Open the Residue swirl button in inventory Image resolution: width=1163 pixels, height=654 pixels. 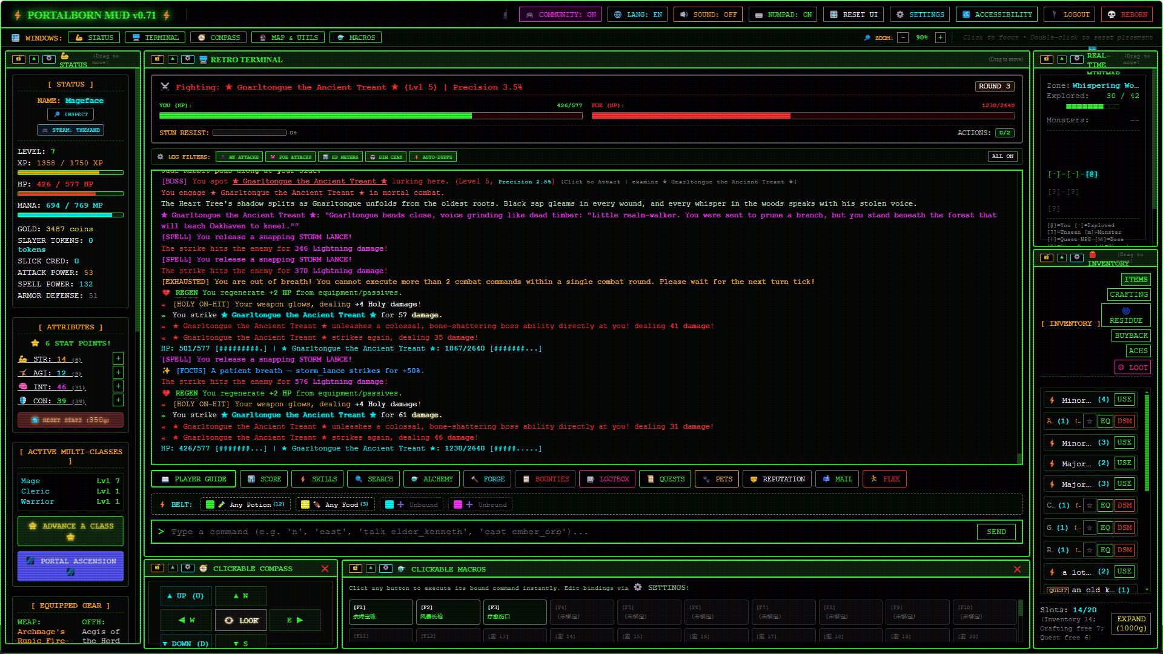pyautogui.click(x=1126, y=315)
